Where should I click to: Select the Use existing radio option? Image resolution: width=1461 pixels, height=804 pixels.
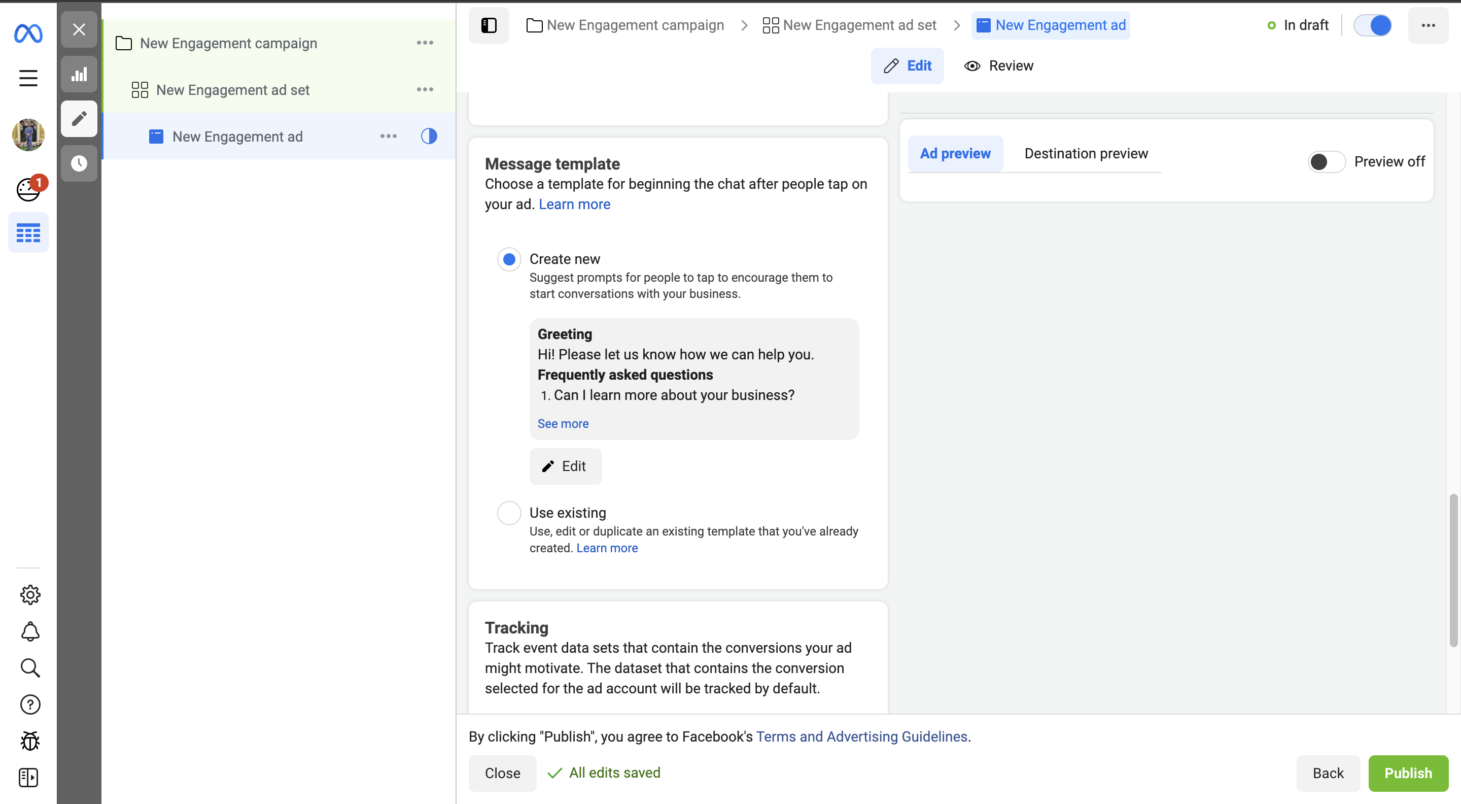pos(509,513)
